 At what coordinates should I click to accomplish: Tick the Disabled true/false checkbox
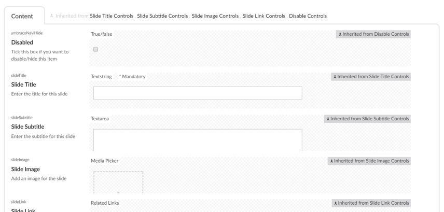click(x=95, y=50)
